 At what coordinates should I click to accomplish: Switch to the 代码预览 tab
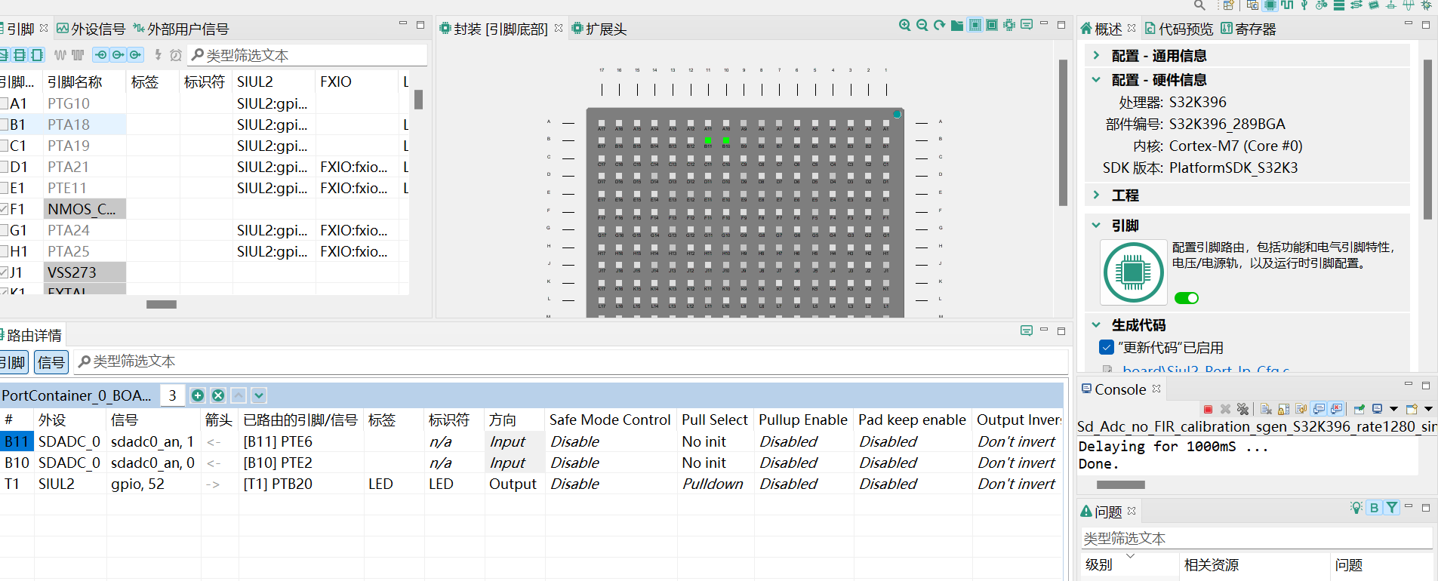[x=1179, y=29]
